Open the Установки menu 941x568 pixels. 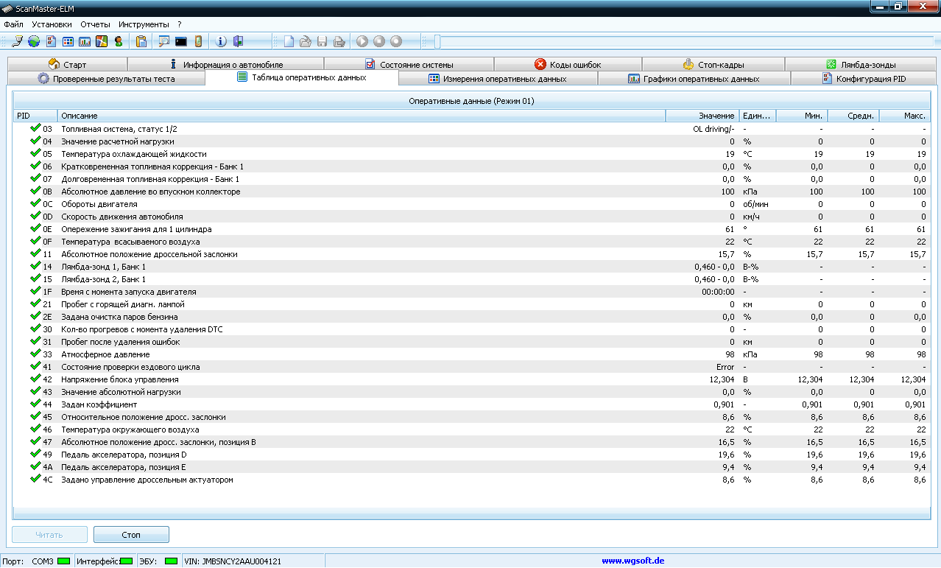pos(52,24)
